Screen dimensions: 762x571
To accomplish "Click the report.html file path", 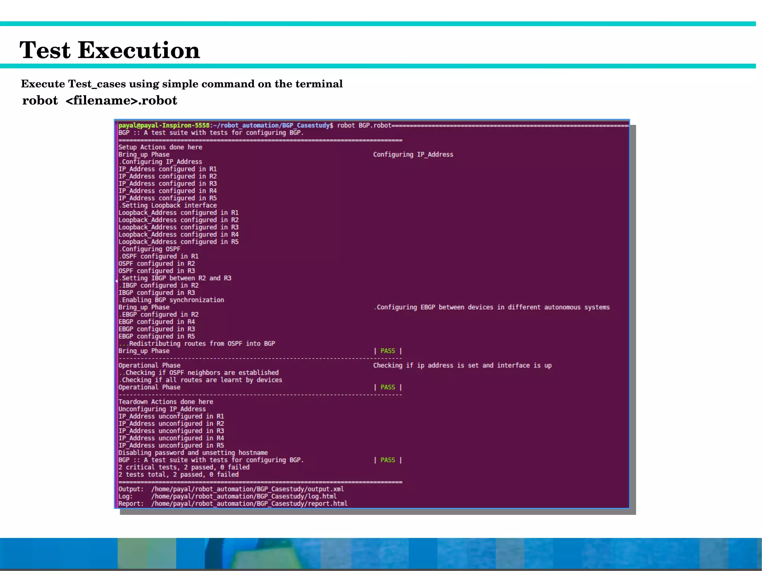I will 249,504.
